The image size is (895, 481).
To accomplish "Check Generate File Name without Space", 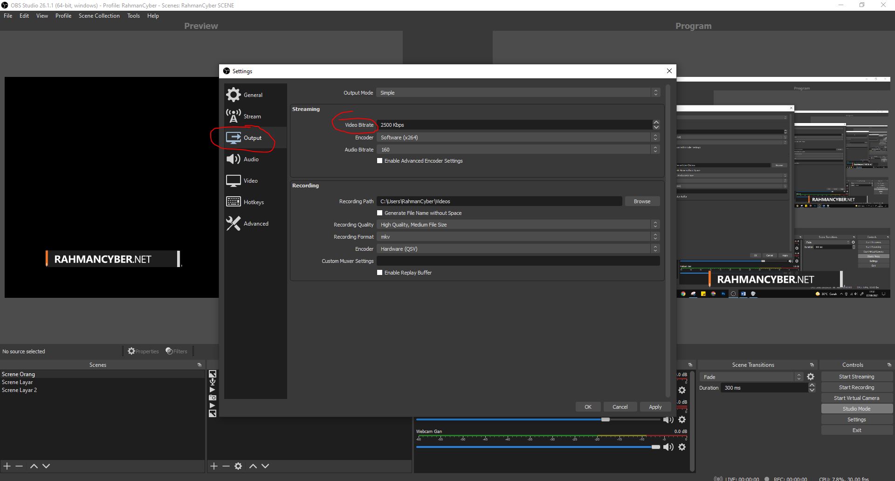I will pyautogui.click(x=380, y=213).
